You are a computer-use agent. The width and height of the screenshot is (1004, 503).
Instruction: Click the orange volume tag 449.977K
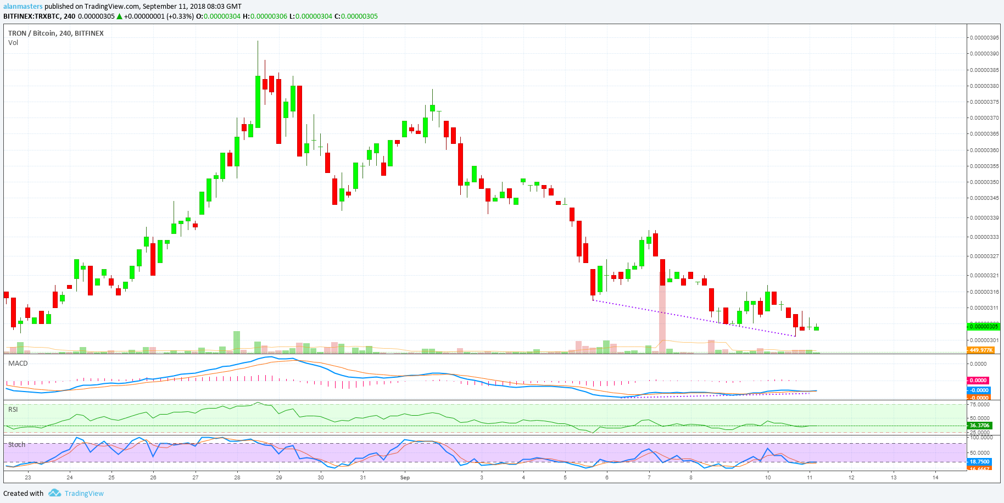980,350
